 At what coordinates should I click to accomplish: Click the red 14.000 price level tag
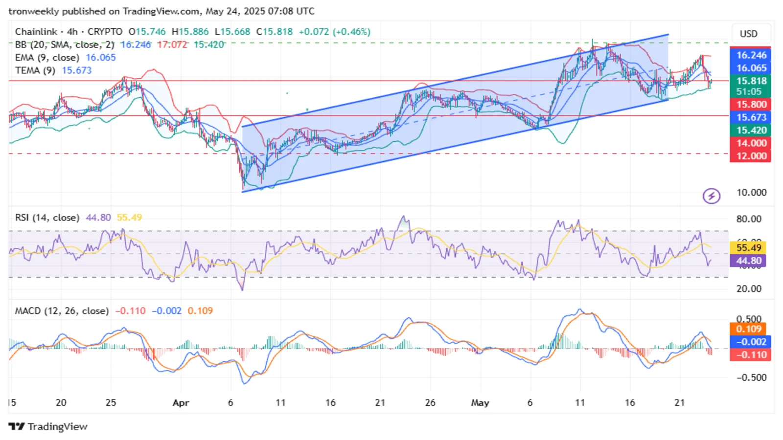(x=750, y=143)
